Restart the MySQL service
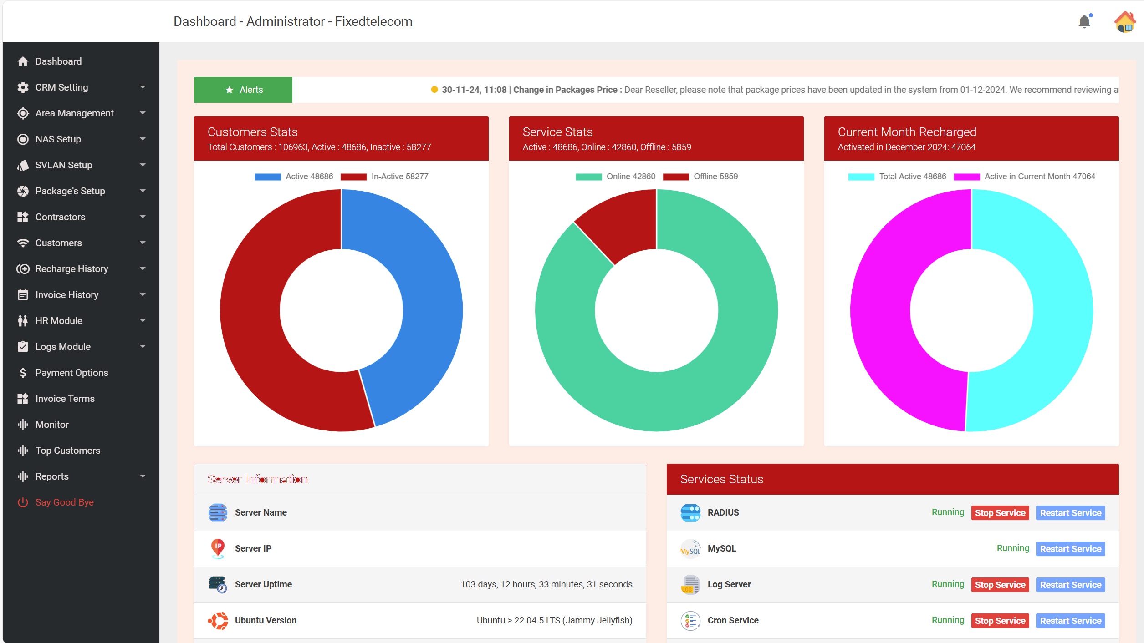This screenshot has height=643, width=1144. (1070, 548)
